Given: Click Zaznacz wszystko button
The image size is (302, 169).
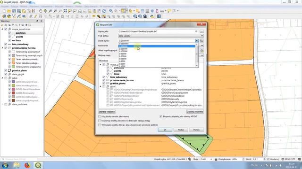Looking at the screenshot, I should click(x=107, y=112).
